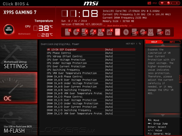Select DRAM CH_A/B Switching Frequency row

point(91,90)
